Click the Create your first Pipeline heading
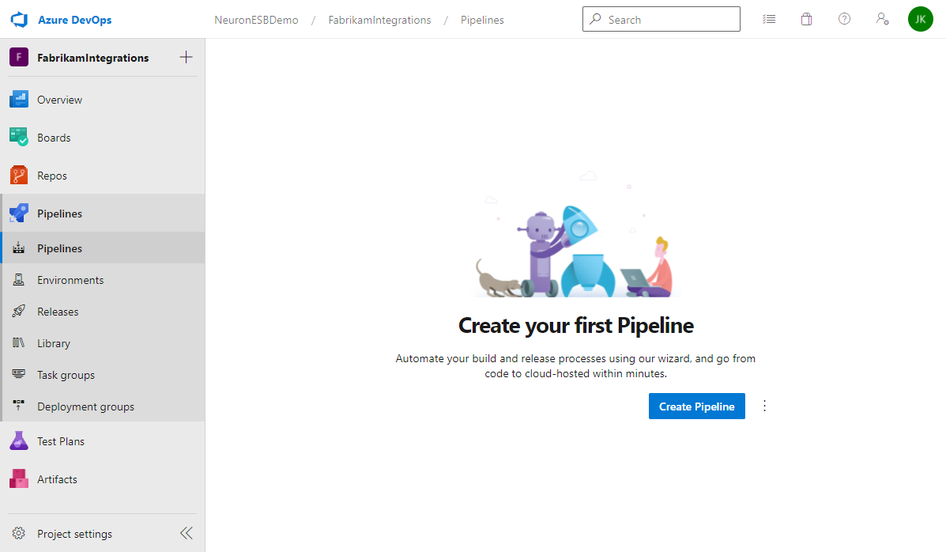The width and height of the screenshot is (946, 552). tap(575, 326)
